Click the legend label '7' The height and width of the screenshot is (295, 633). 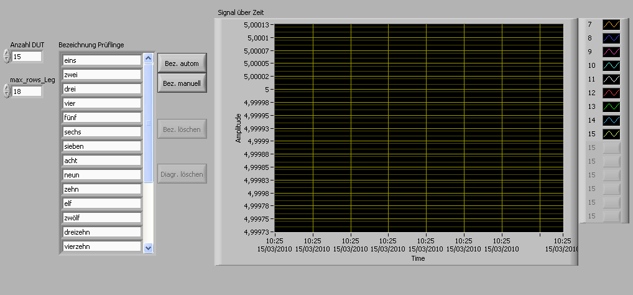pos(590,25)
